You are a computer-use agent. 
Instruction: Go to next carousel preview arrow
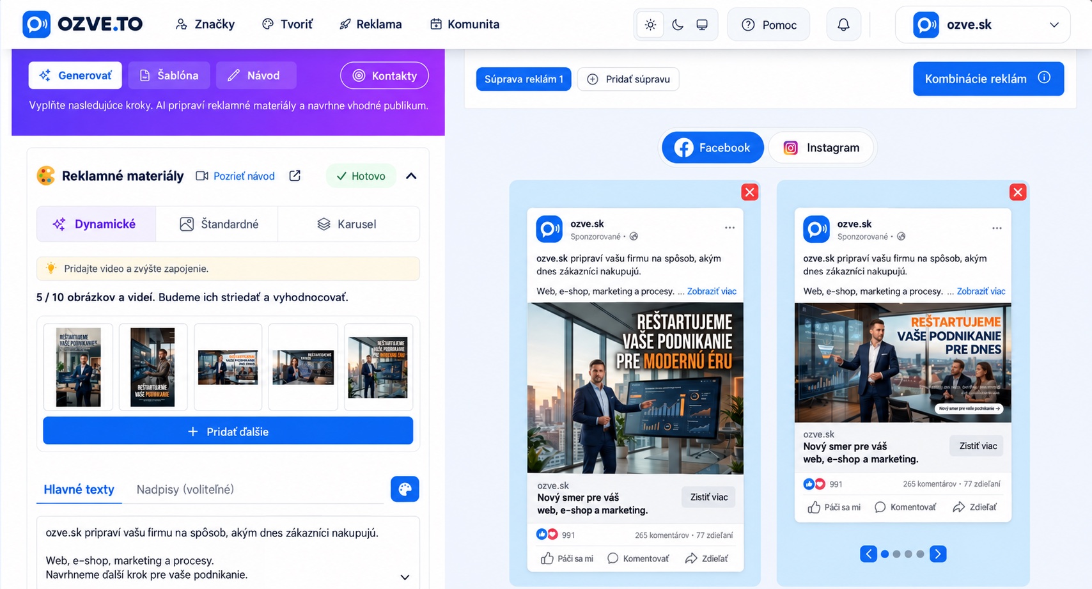coord(938,554)
